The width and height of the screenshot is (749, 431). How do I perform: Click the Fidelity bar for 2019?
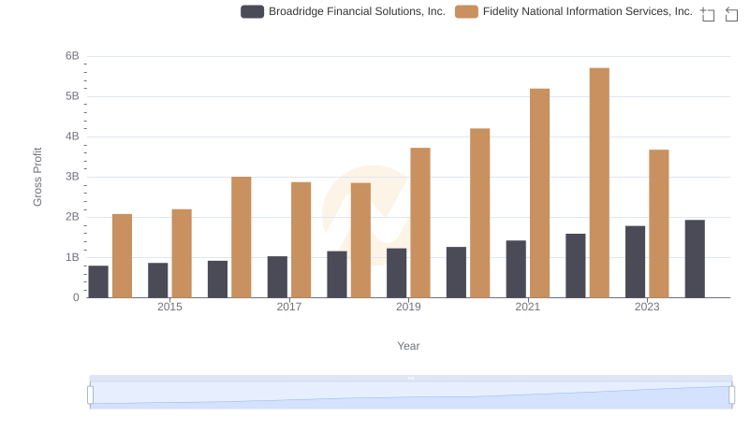pyautogui.click(x=419, y=223)
